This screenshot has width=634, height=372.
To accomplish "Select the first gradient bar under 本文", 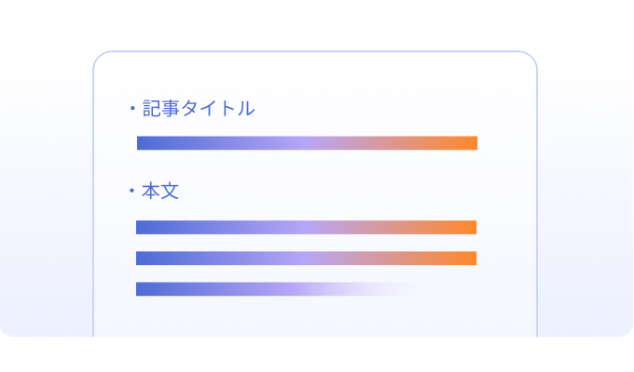I will 306,227.
